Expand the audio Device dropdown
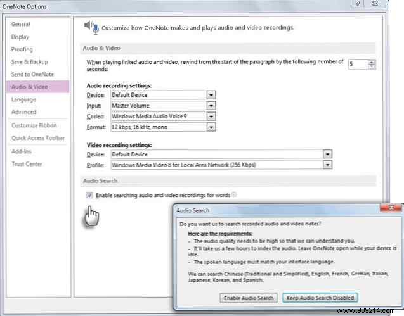This screenshot has width=404, height=316. (x=211, y=95)
